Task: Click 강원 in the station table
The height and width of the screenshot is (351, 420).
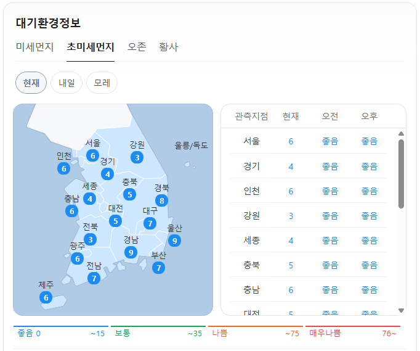Action: click(x=251, y=216)
